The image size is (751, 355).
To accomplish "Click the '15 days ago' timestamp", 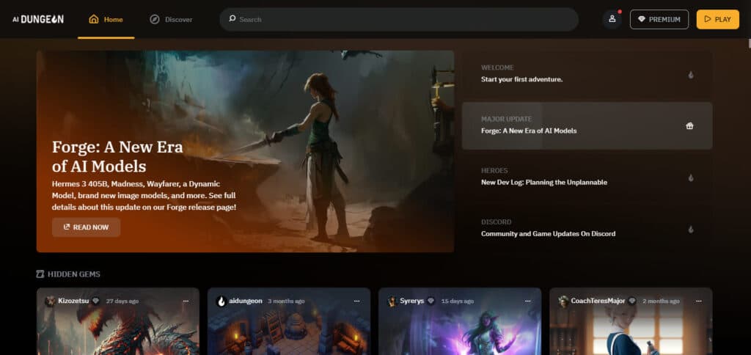I will pyautogui.click(x=458, y=301).
